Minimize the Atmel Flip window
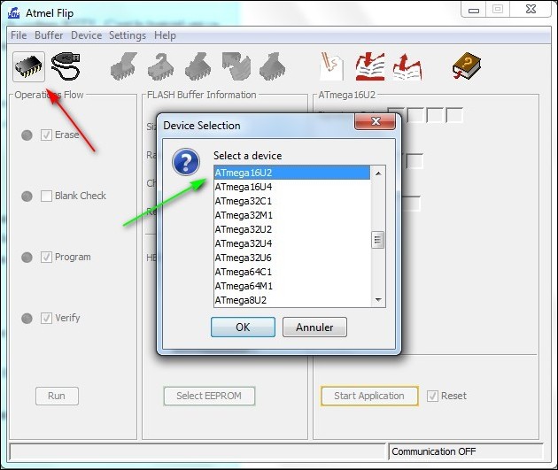This screenshot has height=470, width=558. tap(474, 11)
